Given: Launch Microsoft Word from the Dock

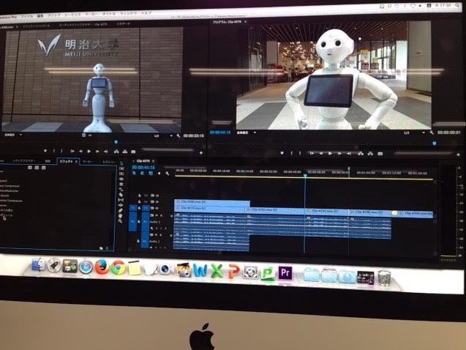Looking at the screenshot, I should (200, 272).
